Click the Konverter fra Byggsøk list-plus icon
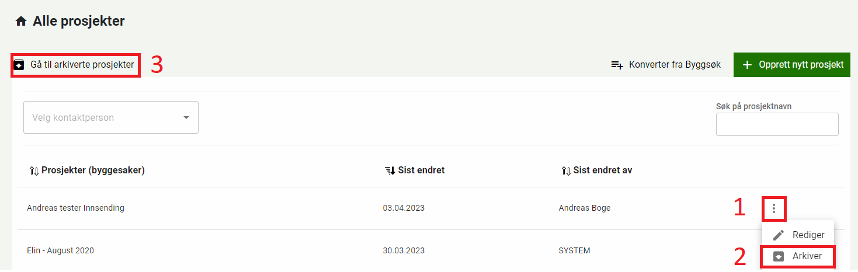The image size is (858, 272). coord(617,65)
